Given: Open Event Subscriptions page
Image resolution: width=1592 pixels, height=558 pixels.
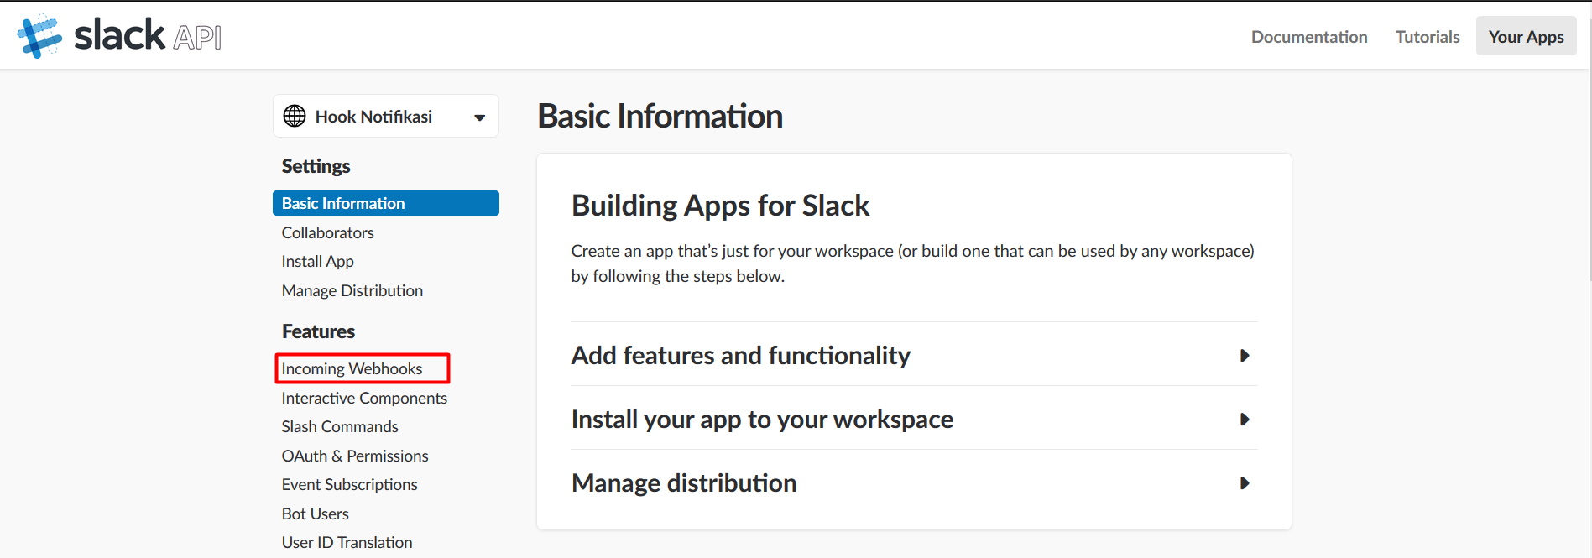Looking at the screenshot, I should 350,484.
